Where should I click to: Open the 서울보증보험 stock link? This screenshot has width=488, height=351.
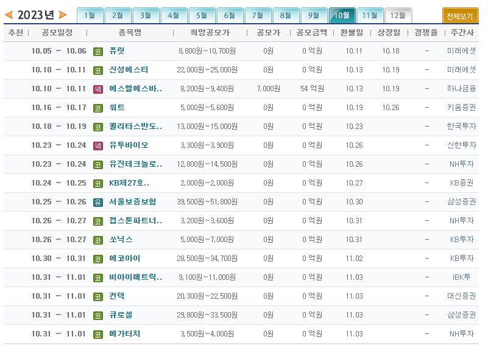[x=133, y=201]
